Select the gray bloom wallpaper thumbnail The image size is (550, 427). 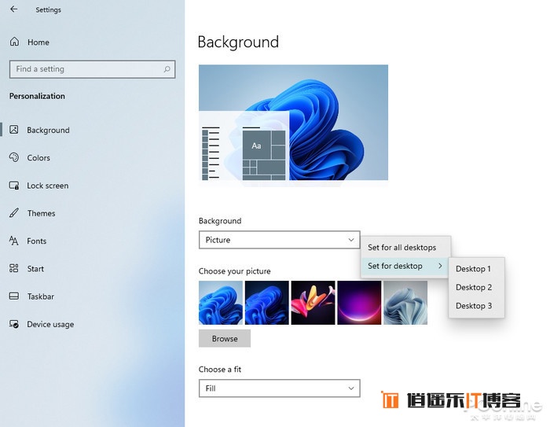[x=405, y=302]
